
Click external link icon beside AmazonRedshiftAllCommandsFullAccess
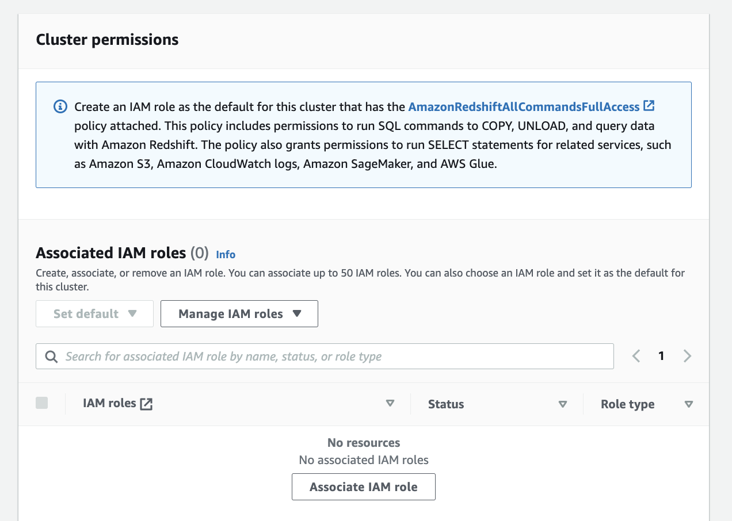(649, 106)
